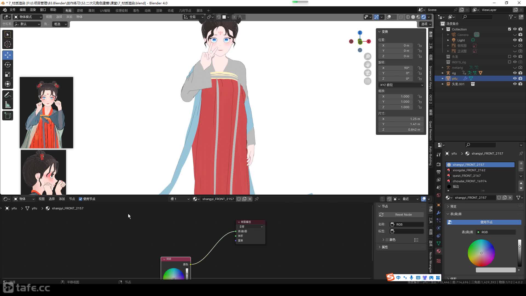The image size is (526, 296).
Task: Select the Add Cube tool
Action: tap(8, 116)
